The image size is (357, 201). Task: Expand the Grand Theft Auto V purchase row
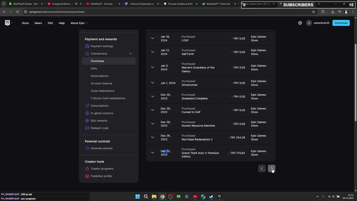153,153
